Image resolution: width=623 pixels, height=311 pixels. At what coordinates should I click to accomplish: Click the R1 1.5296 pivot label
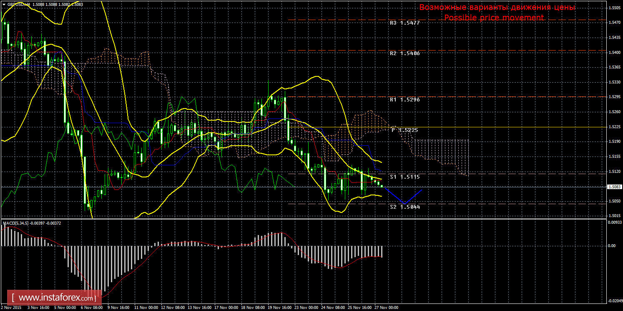[x=404, y=100]
